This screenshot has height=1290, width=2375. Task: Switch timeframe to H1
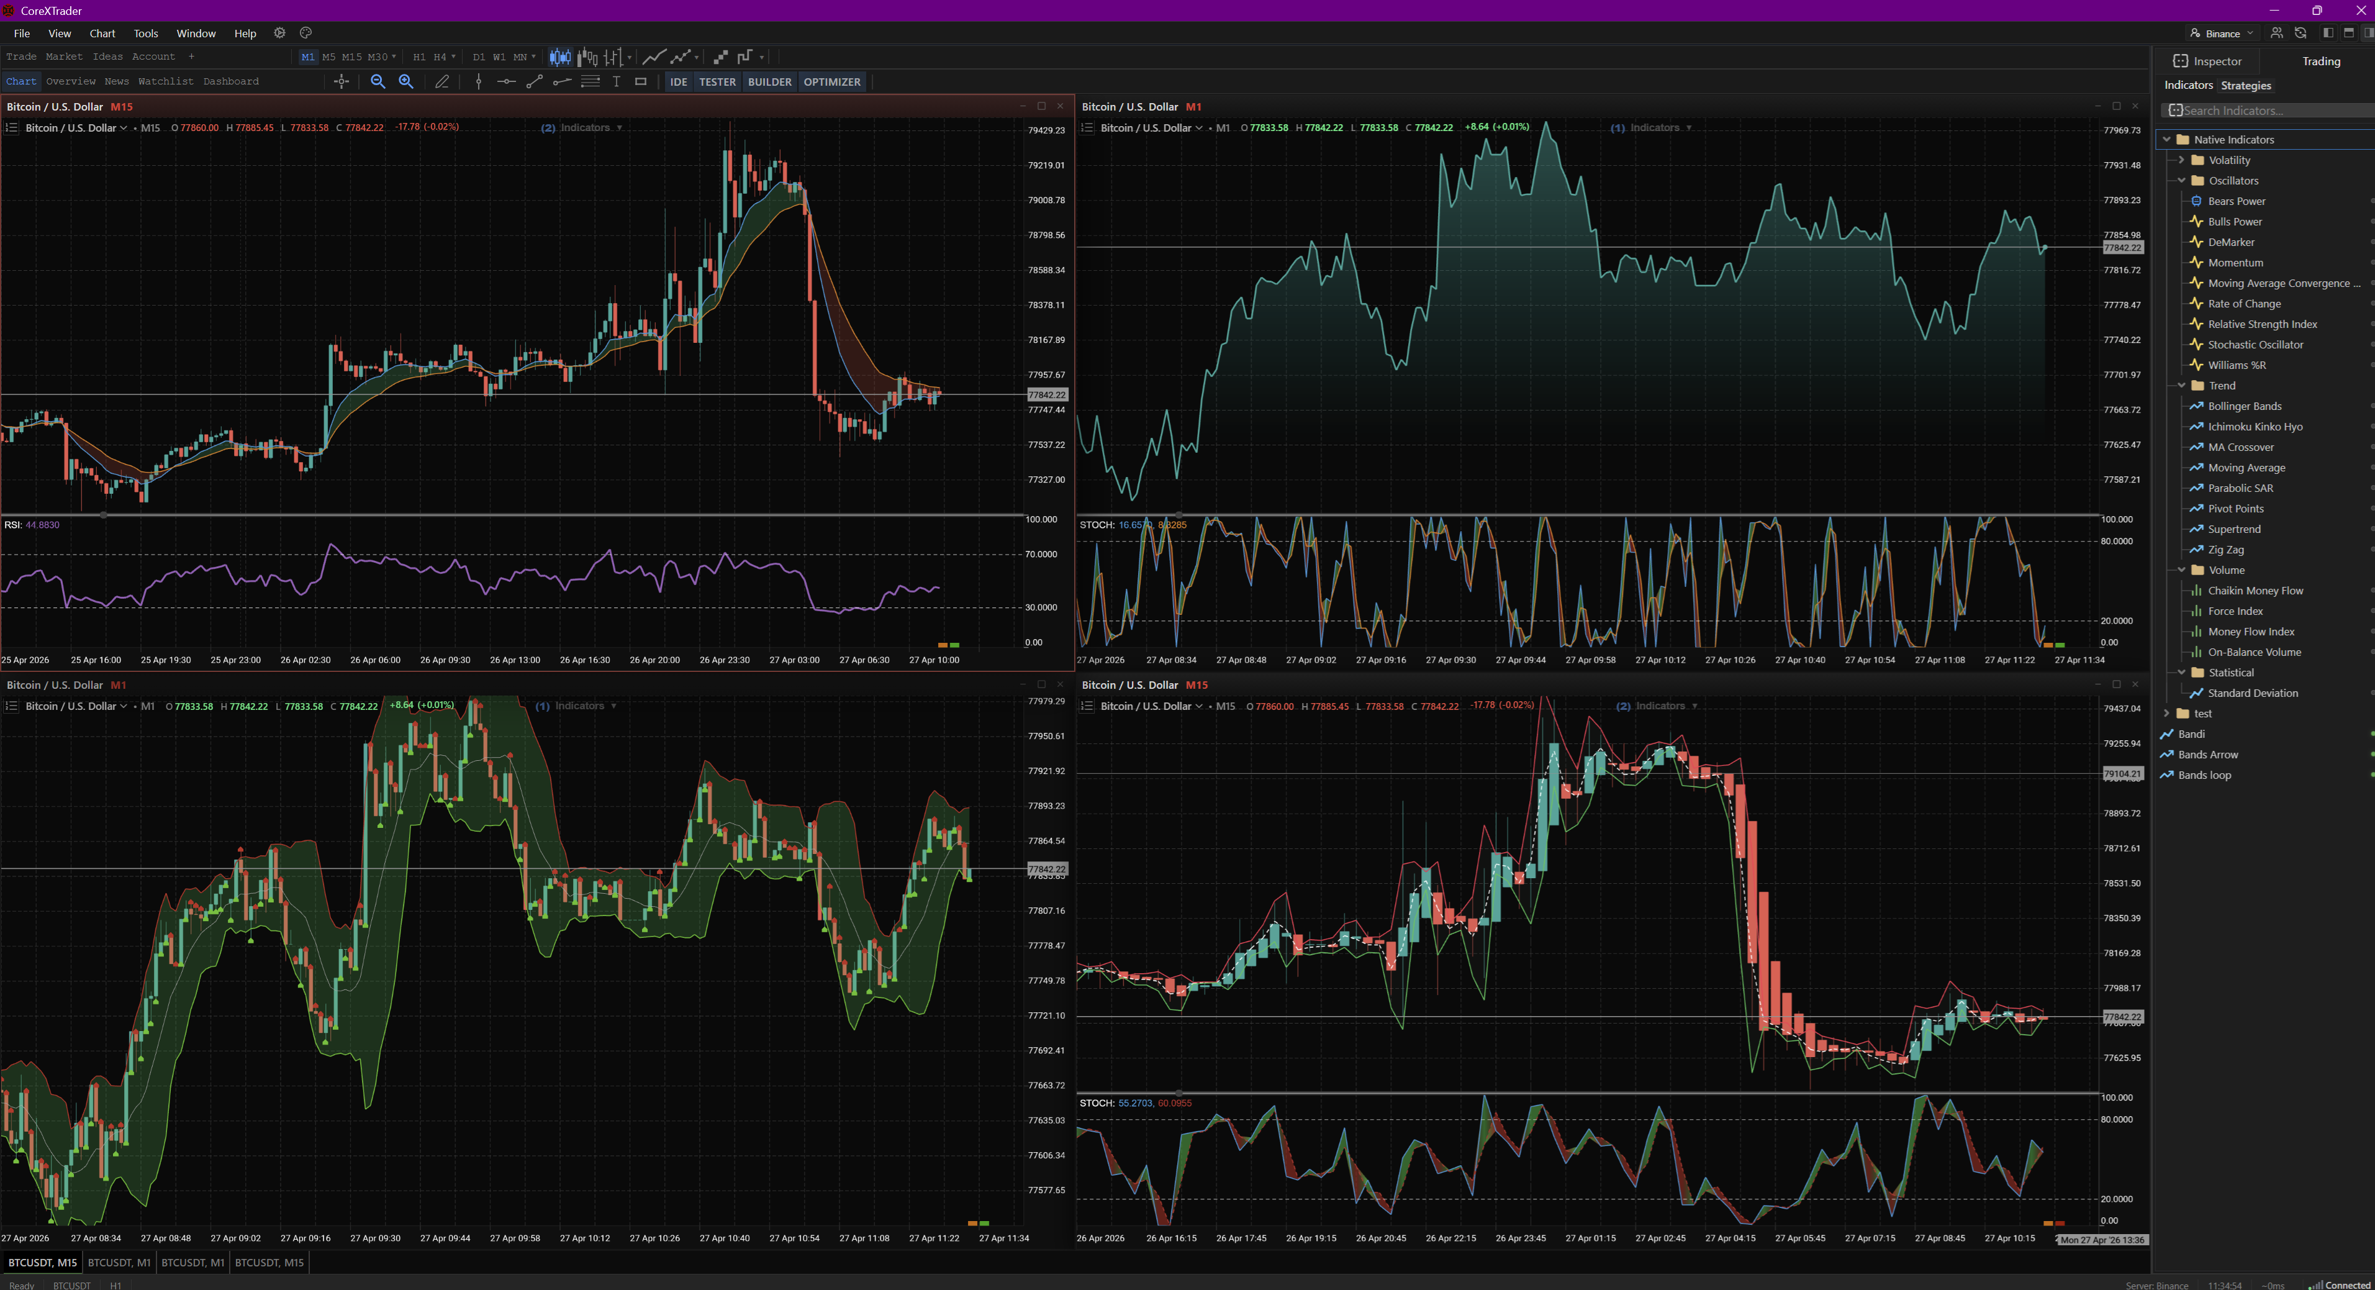(x=418, y=57)
